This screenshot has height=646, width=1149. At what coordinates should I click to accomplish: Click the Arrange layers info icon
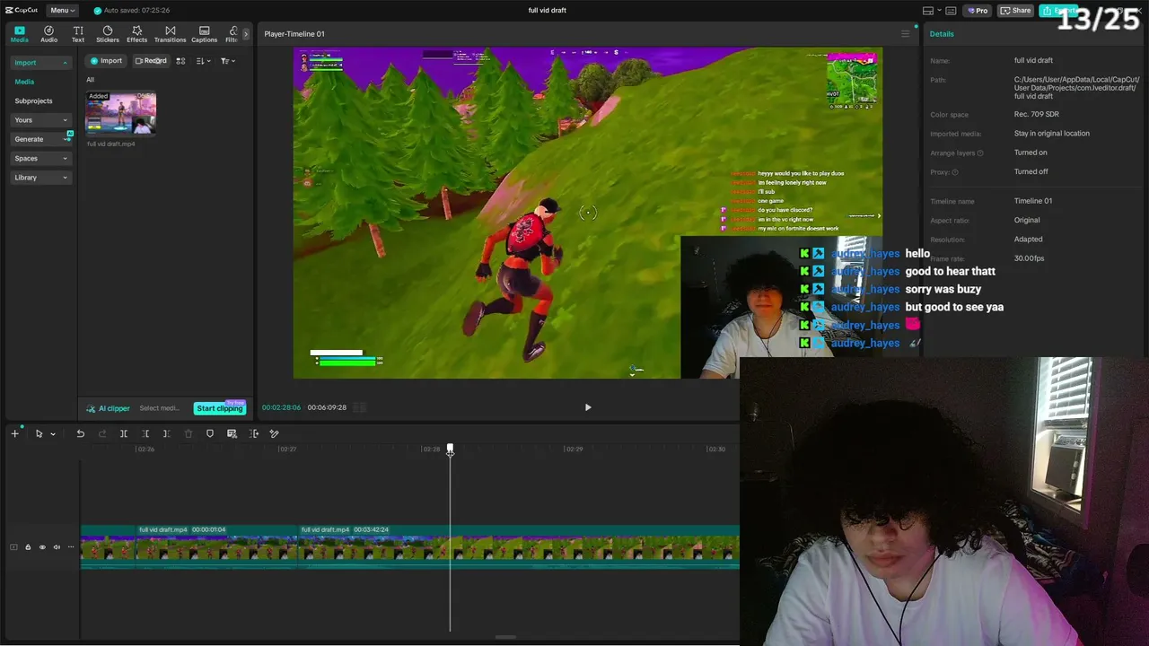[980, 153]
